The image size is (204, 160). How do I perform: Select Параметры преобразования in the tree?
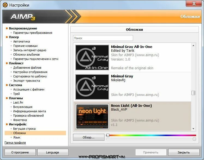tap(33, 33)
